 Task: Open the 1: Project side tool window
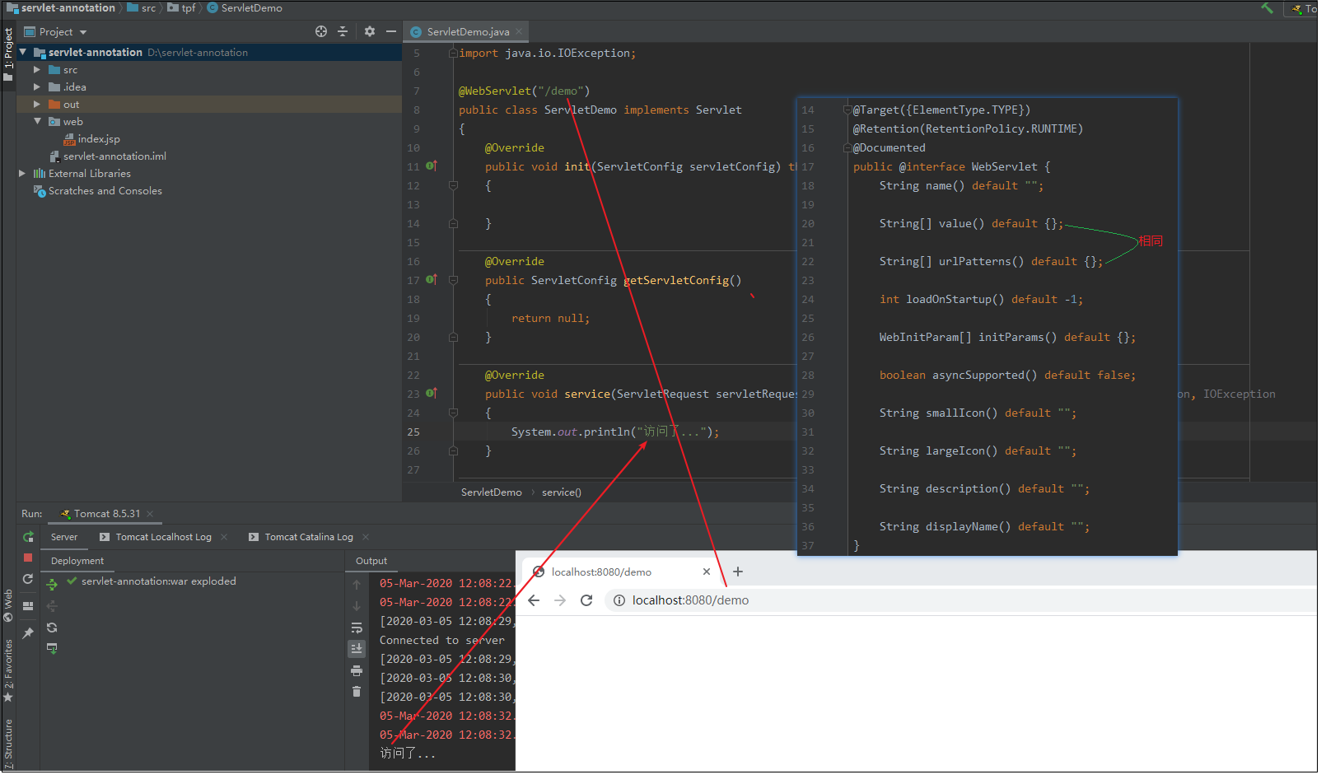coord(8,54)
